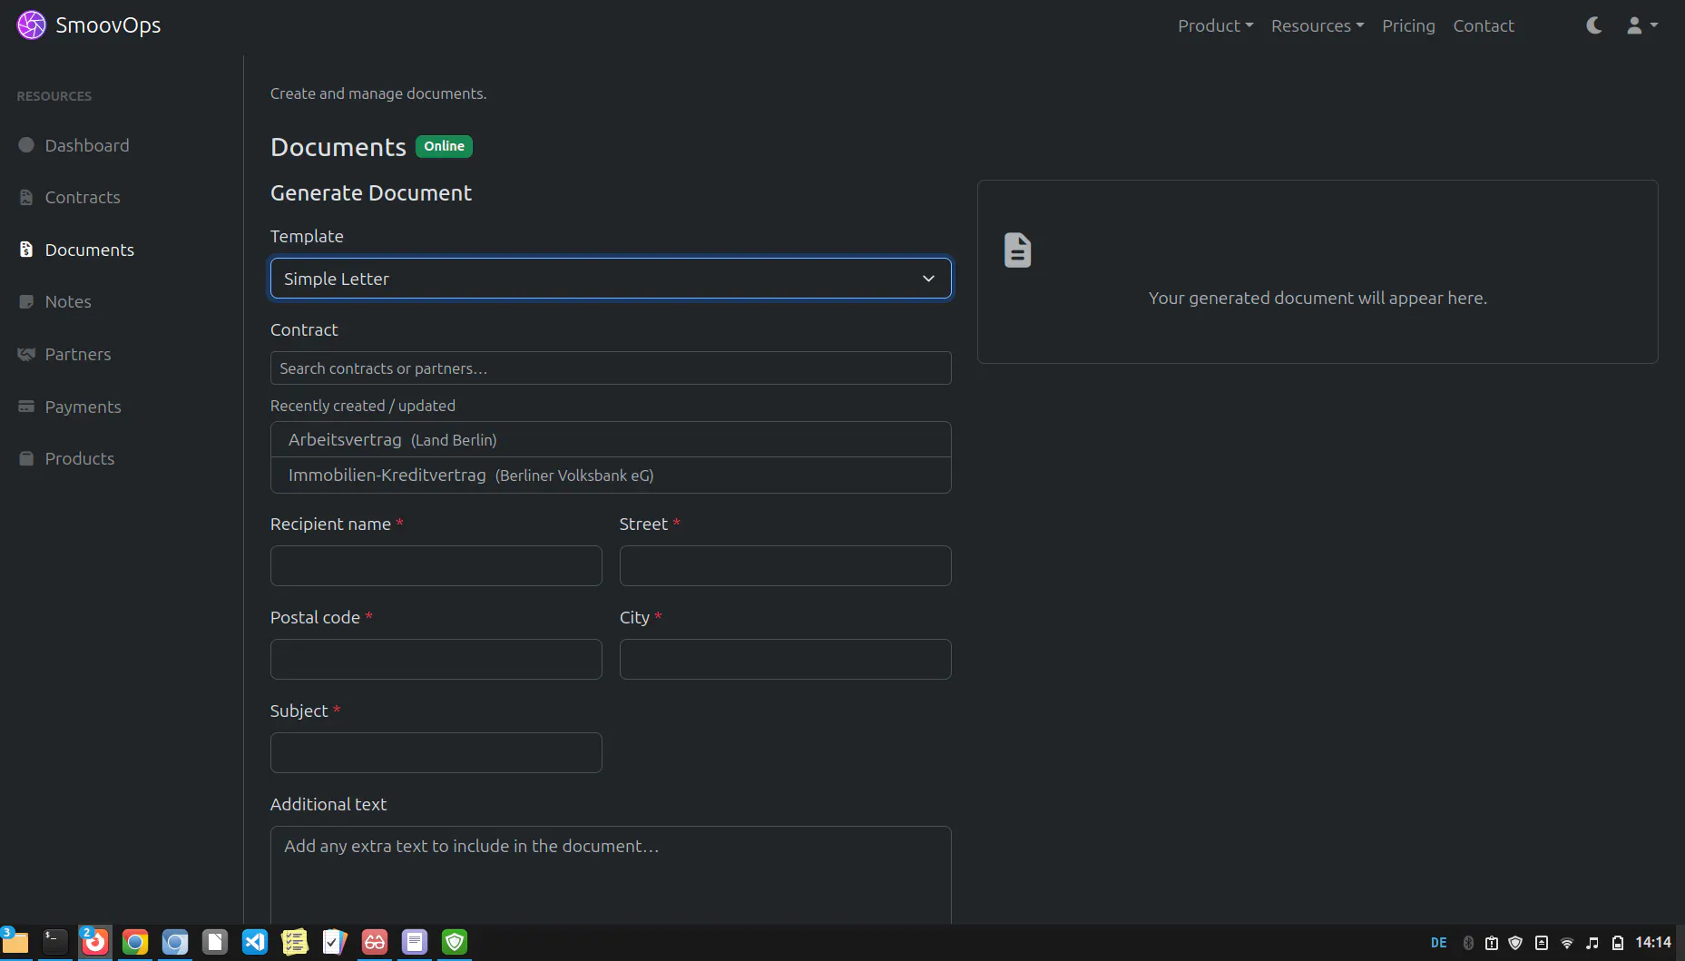Click the 14:14 clock

1653,943
